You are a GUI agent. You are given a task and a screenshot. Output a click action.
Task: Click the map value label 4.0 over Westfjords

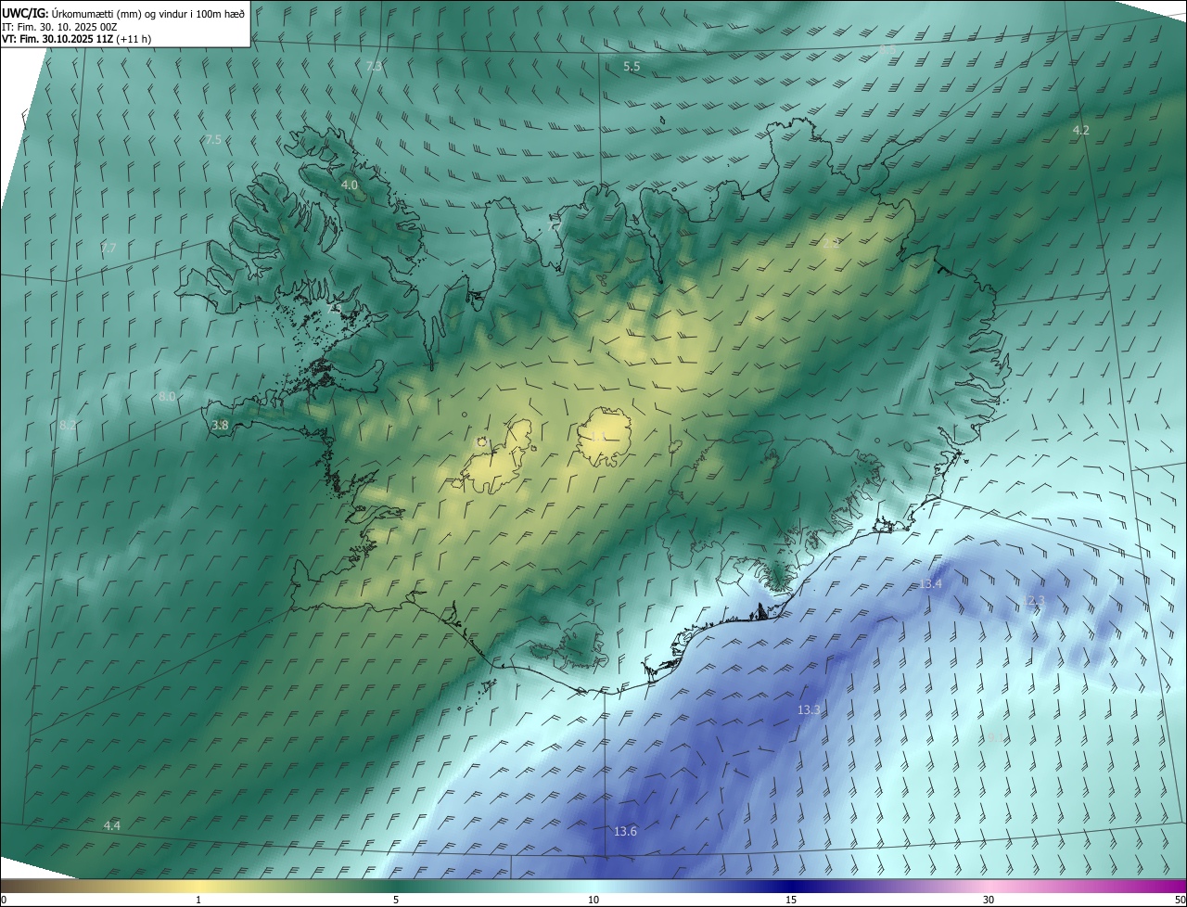coord(350,185)
